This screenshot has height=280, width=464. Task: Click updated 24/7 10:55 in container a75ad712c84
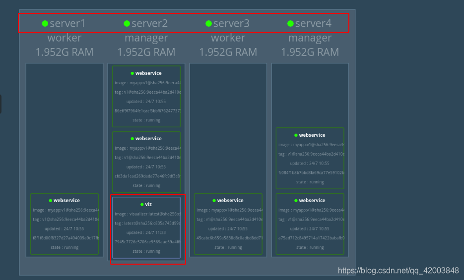310,229
